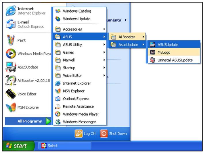Click the All Programs button
Image resolution: width=203 pixels, height=153 pixels.
click(28, 121)
